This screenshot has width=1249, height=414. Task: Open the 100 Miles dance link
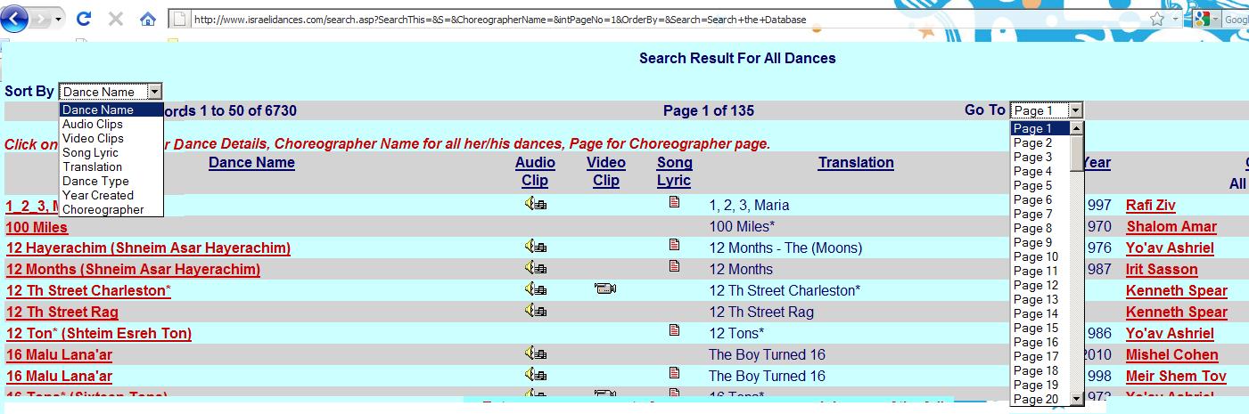[x=37, y=227]
